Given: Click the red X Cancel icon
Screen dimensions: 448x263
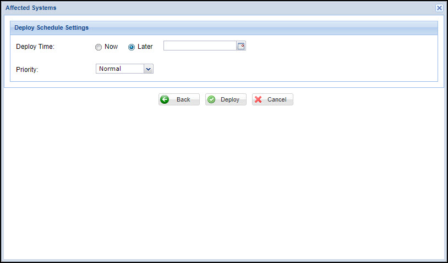Looking at the screenshot, I should point(258,99).
